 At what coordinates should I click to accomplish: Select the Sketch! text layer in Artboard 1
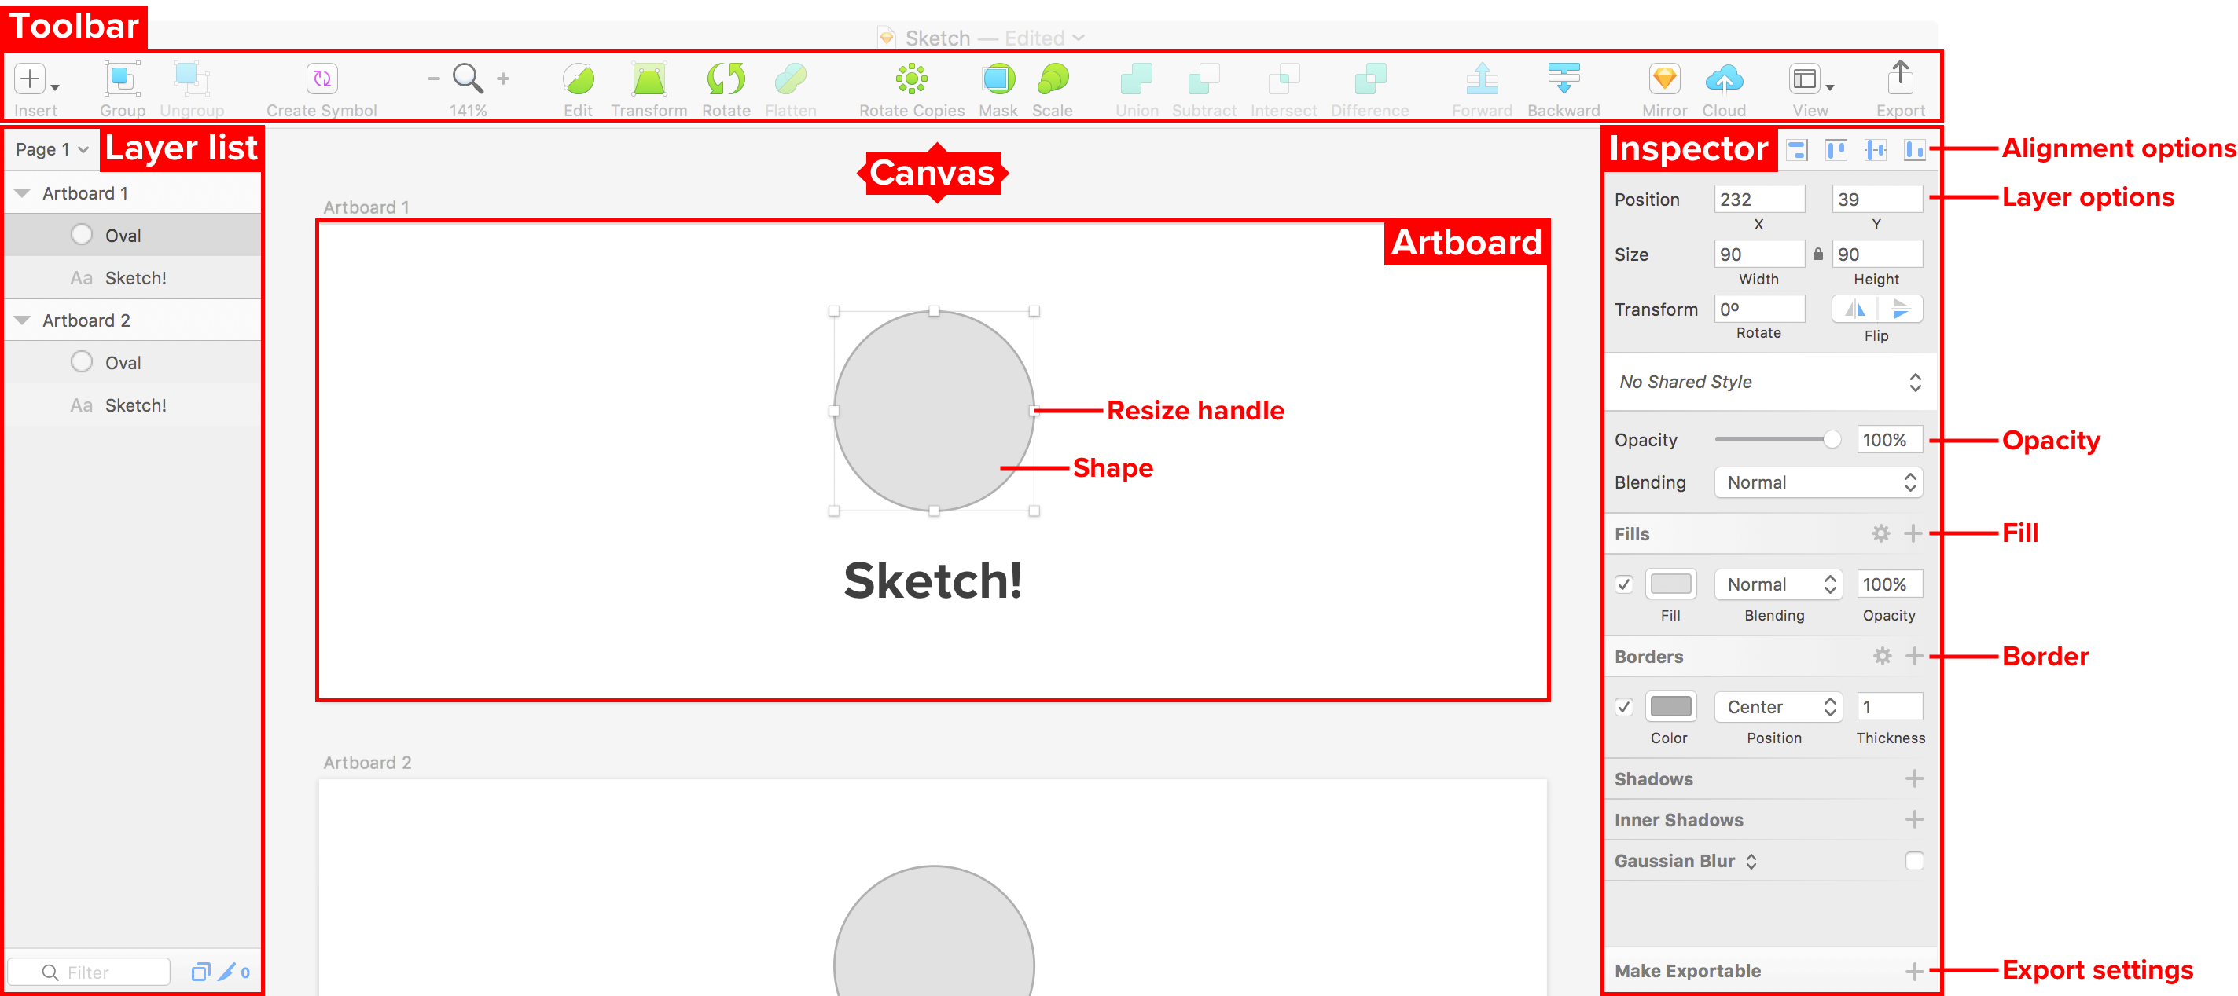(135, 278)
